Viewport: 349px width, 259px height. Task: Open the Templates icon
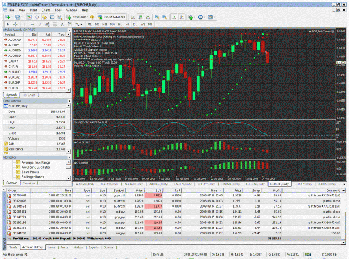coord(210,17)
